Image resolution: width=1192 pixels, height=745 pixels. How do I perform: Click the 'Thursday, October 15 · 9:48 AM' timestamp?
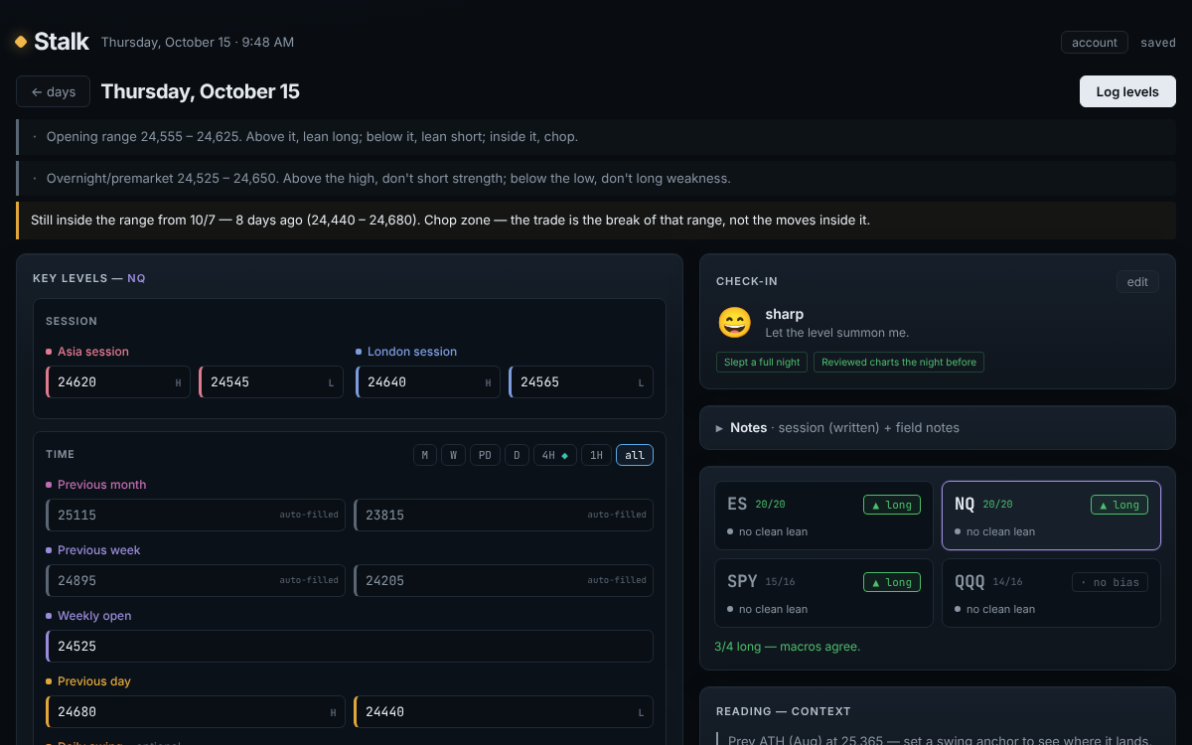pyautogui.click(x=198, y=43)
